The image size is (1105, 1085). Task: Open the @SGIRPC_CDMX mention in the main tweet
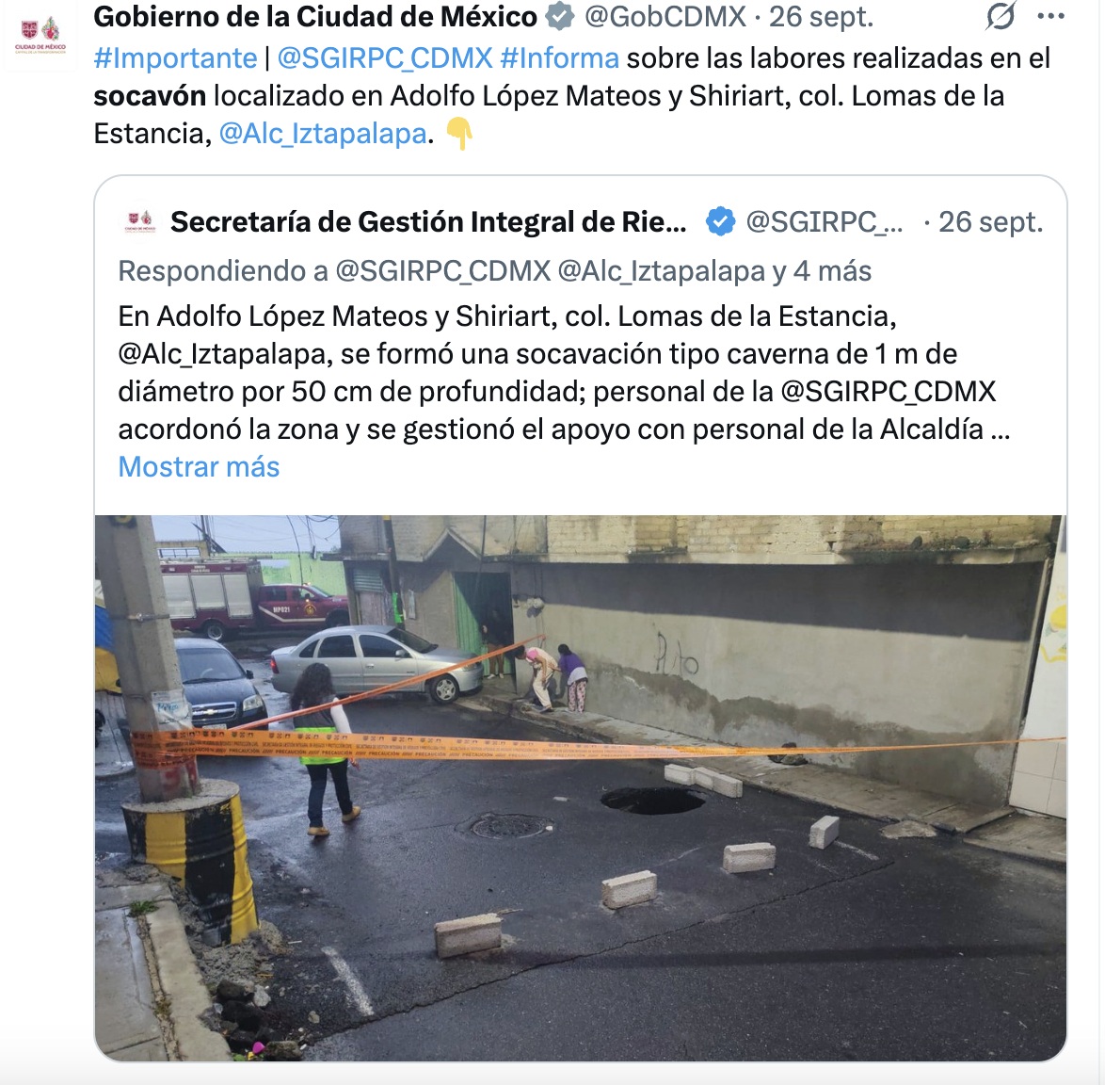coord(385,57)
